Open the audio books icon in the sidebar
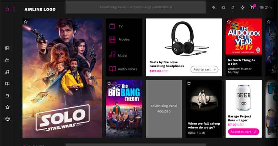Screen dimensions: 278x146 pyautogui.click(x=7, y=84)
